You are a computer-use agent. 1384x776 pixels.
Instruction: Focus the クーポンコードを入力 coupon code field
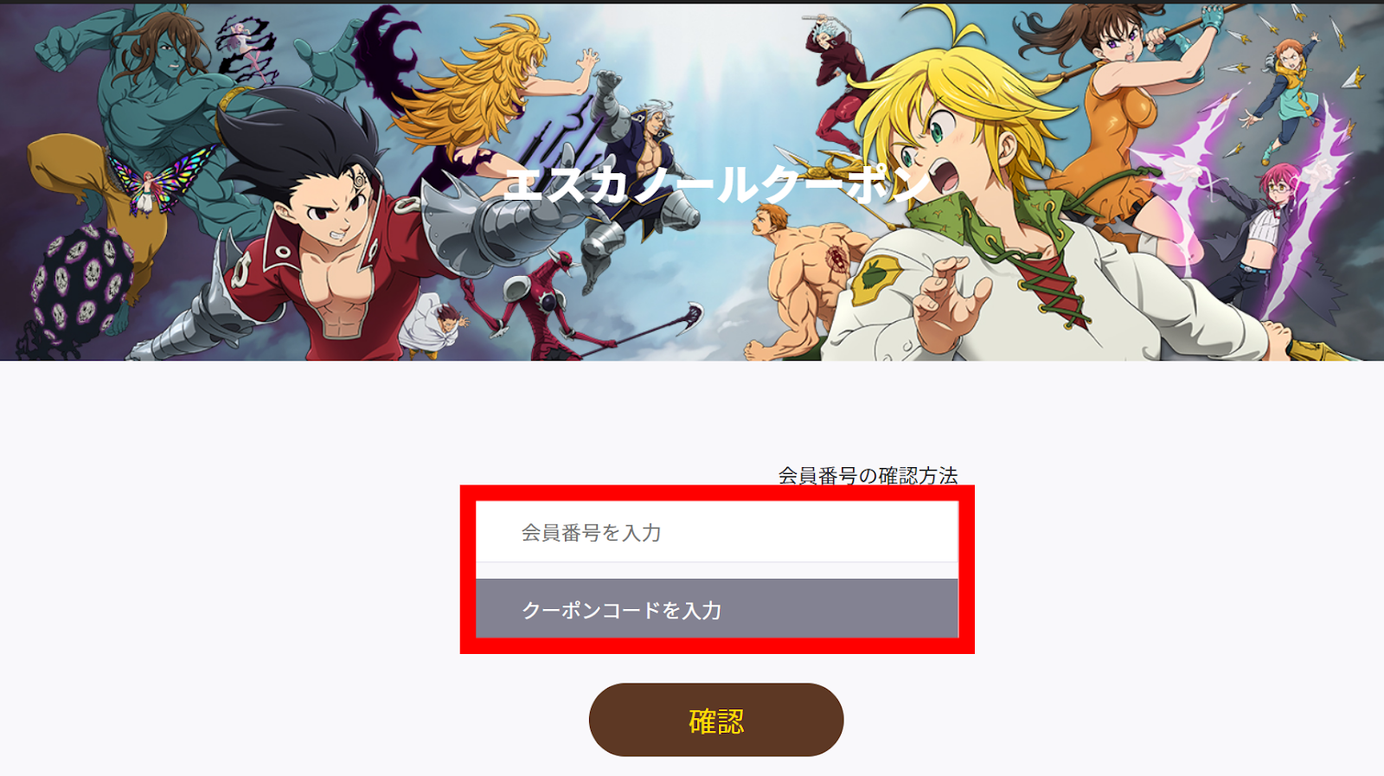pyautogui.click(x=717, y=609)
